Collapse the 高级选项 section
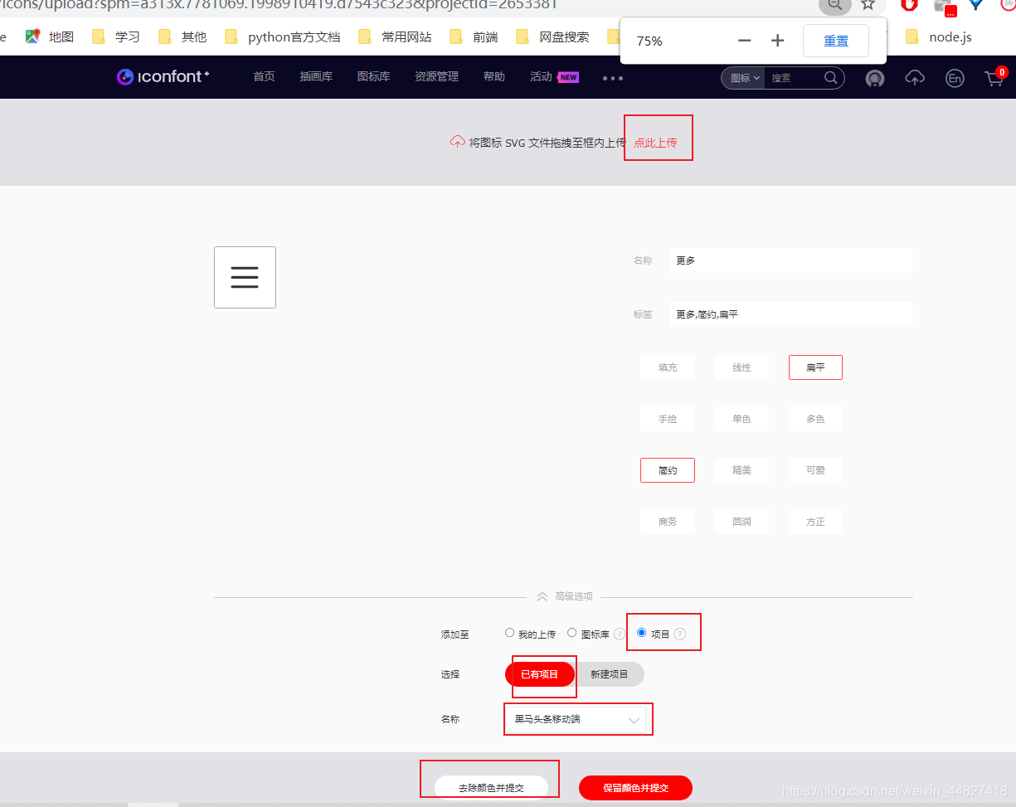This screenshot has width=1016, height=807. [564, 596]
